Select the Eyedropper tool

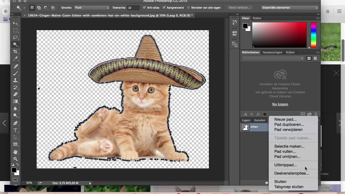[15, 58]
